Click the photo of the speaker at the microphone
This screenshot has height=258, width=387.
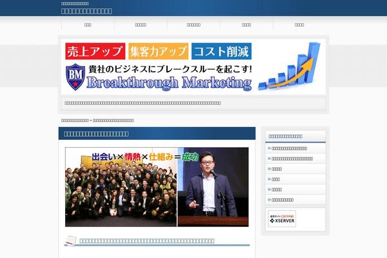click(213, 187)
